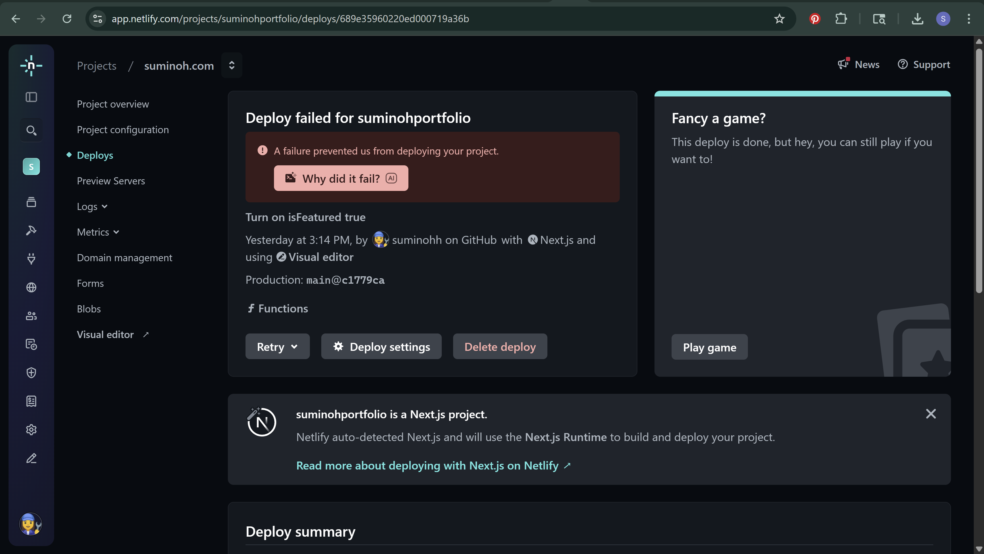Screen dimensions: 984x554
Task: Go to Project configuration
Action: [123, 130]
